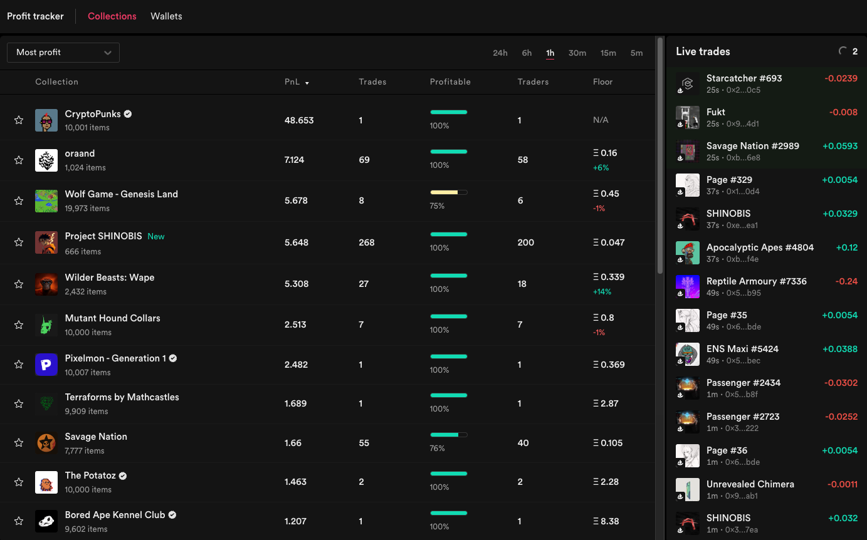
Task: Open Apocalyptic Apes #4804 thumbnail
Action: coord(688,252)
